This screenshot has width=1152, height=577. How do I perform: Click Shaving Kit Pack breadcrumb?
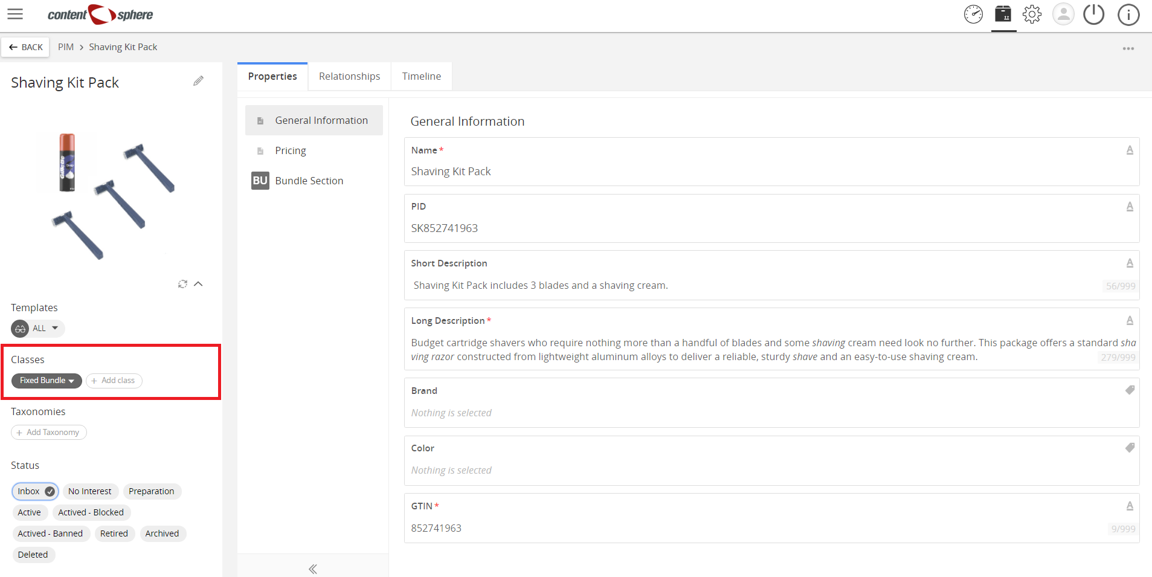(123, 47)
